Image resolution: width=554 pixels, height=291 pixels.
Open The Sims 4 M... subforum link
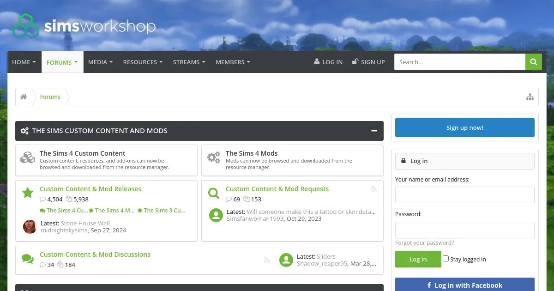point(112,210)
